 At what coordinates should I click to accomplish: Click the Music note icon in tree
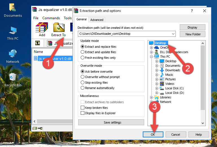point(162,75)
